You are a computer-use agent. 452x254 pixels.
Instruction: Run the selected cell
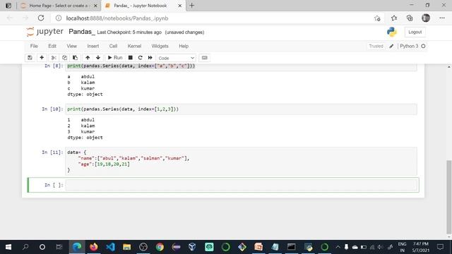pos(115,58)
